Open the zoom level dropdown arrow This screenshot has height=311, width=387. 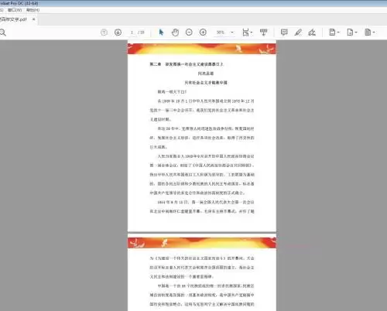[232, 32]
